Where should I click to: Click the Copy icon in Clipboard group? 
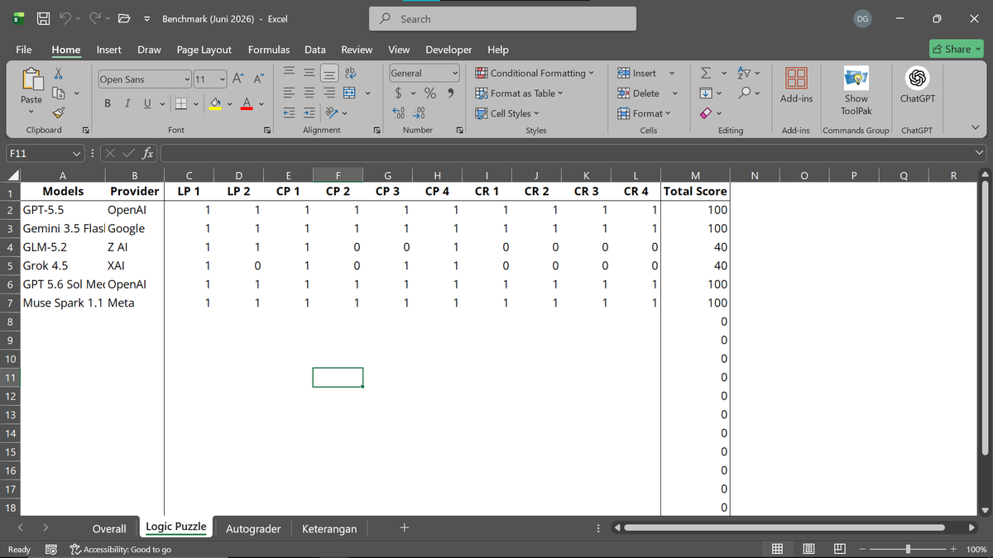[x=59, y=93]
